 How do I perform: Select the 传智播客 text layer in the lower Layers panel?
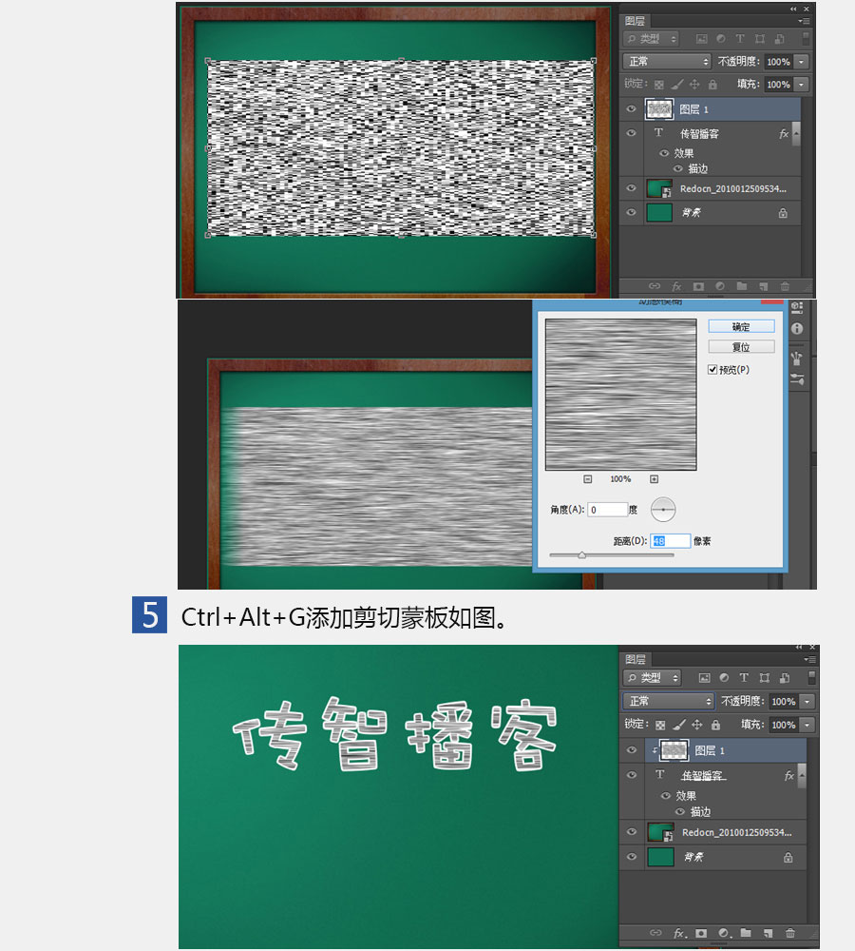pos(712,775)
